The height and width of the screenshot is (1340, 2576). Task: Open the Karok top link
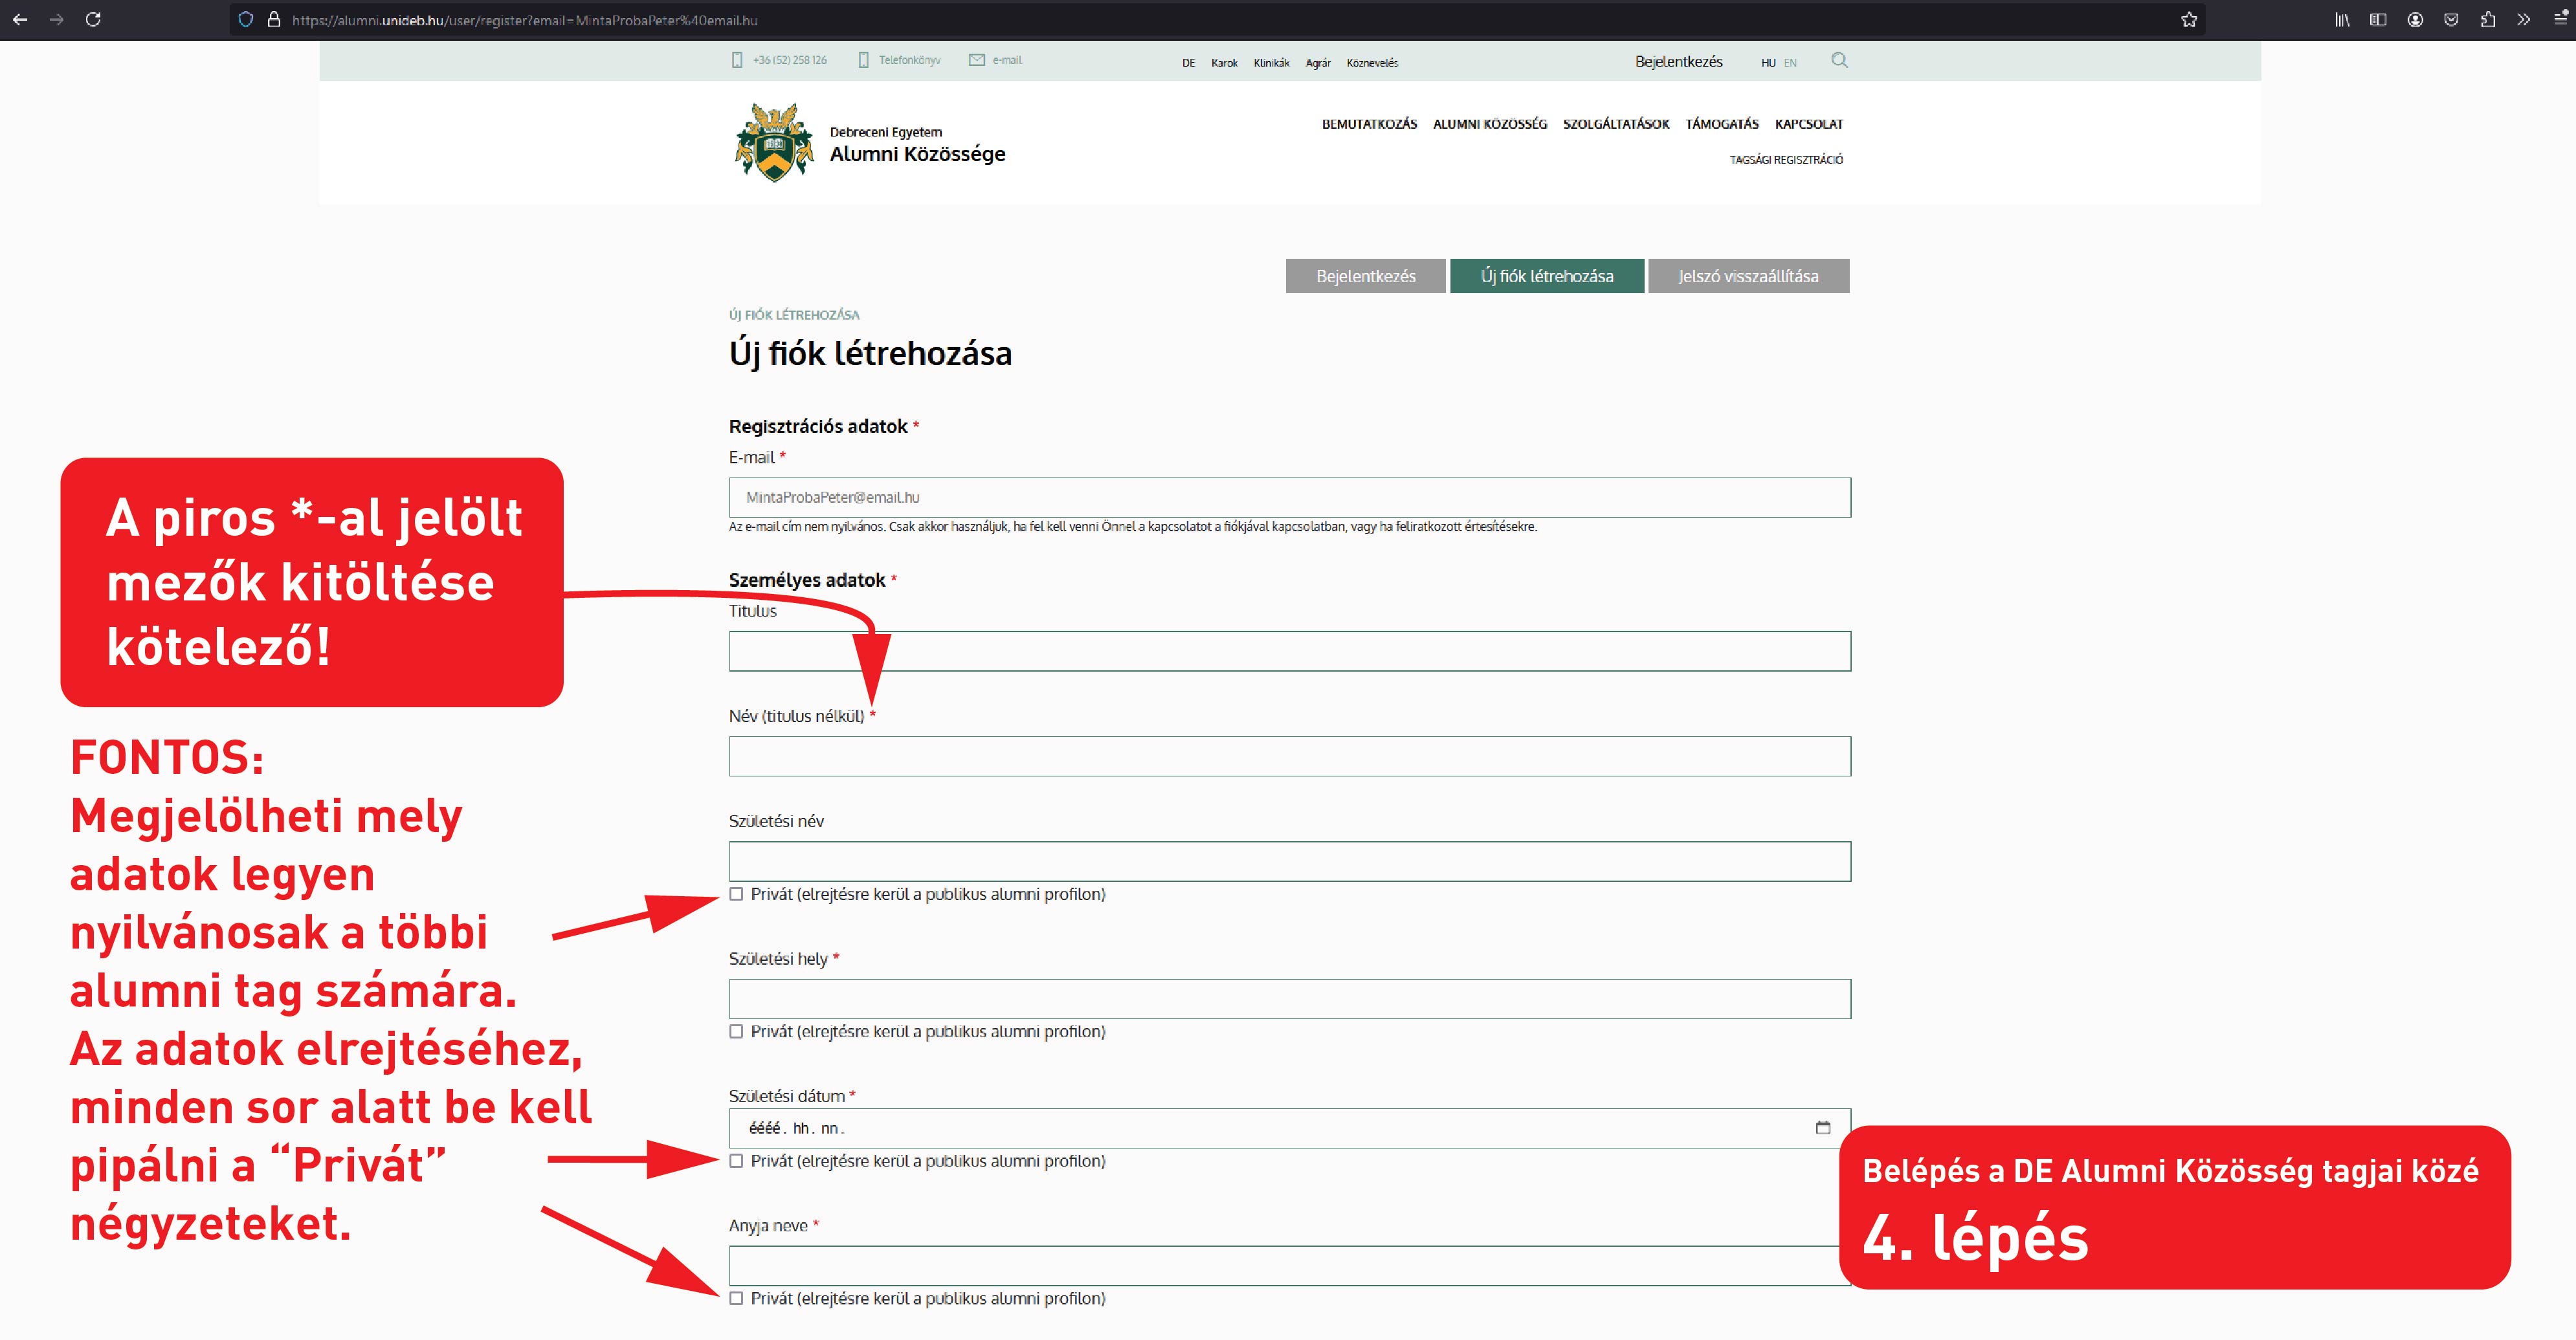point(1224,63)
